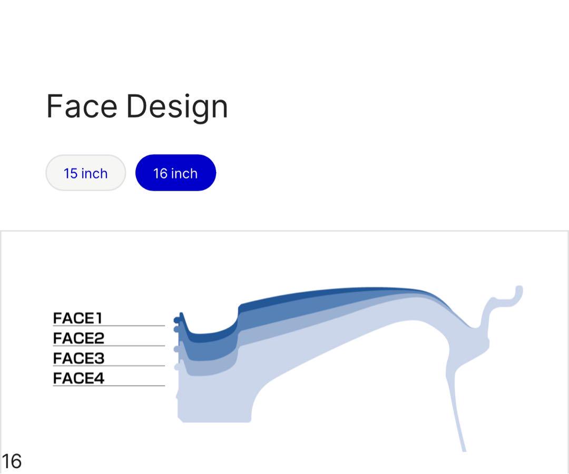Viewport: 569px width, 474px height.
Task: Click the leader line under FACE1
Action: 109,325
